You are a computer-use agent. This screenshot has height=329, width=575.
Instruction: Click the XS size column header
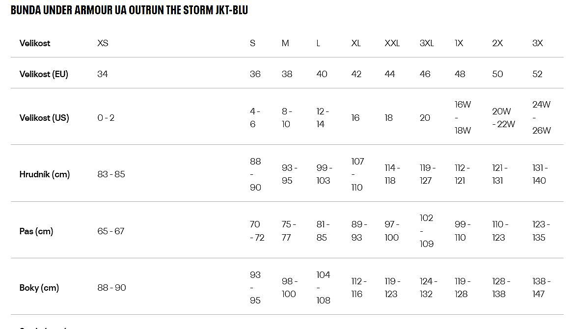point(103,43)
